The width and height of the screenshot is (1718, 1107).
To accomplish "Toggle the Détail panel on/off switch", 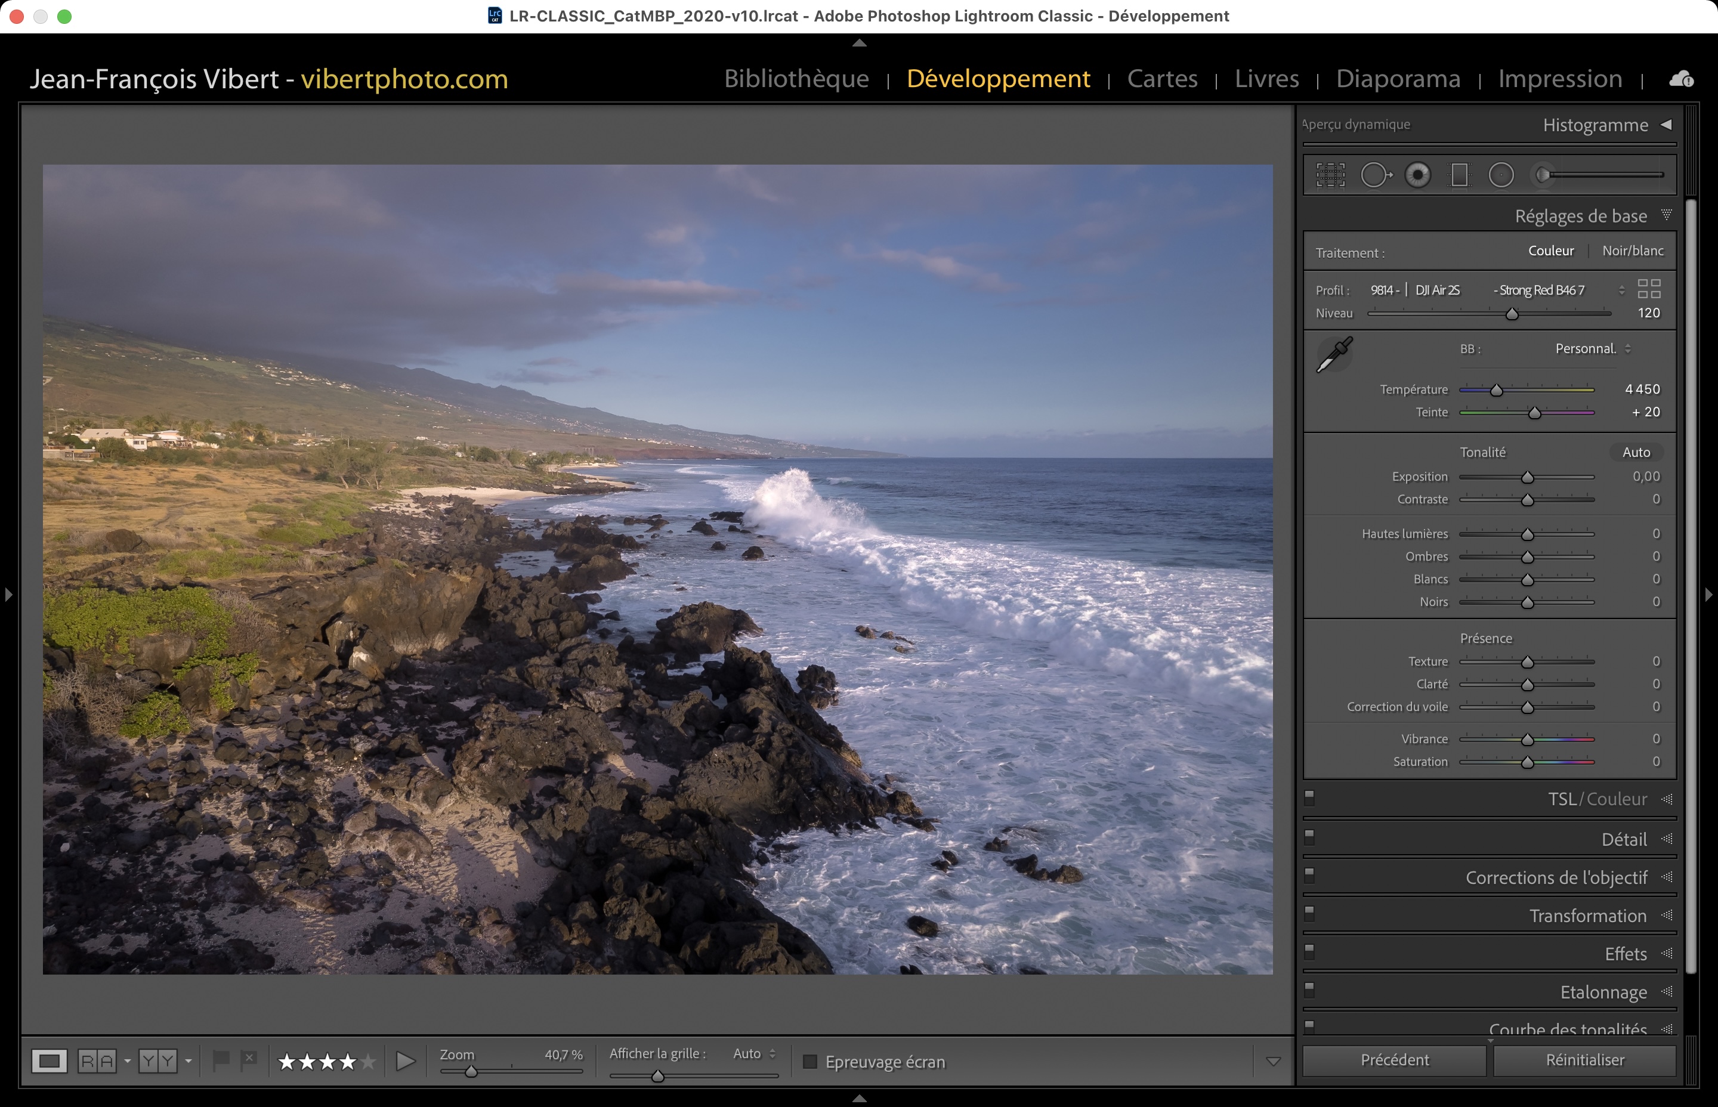I will (1310, 837).
